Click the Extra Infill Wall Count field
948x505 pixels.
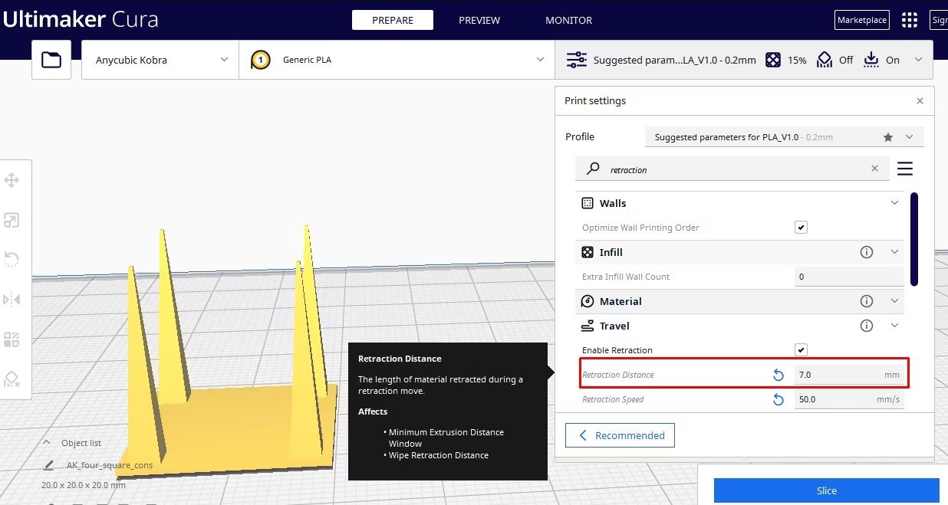pos(849,277)
